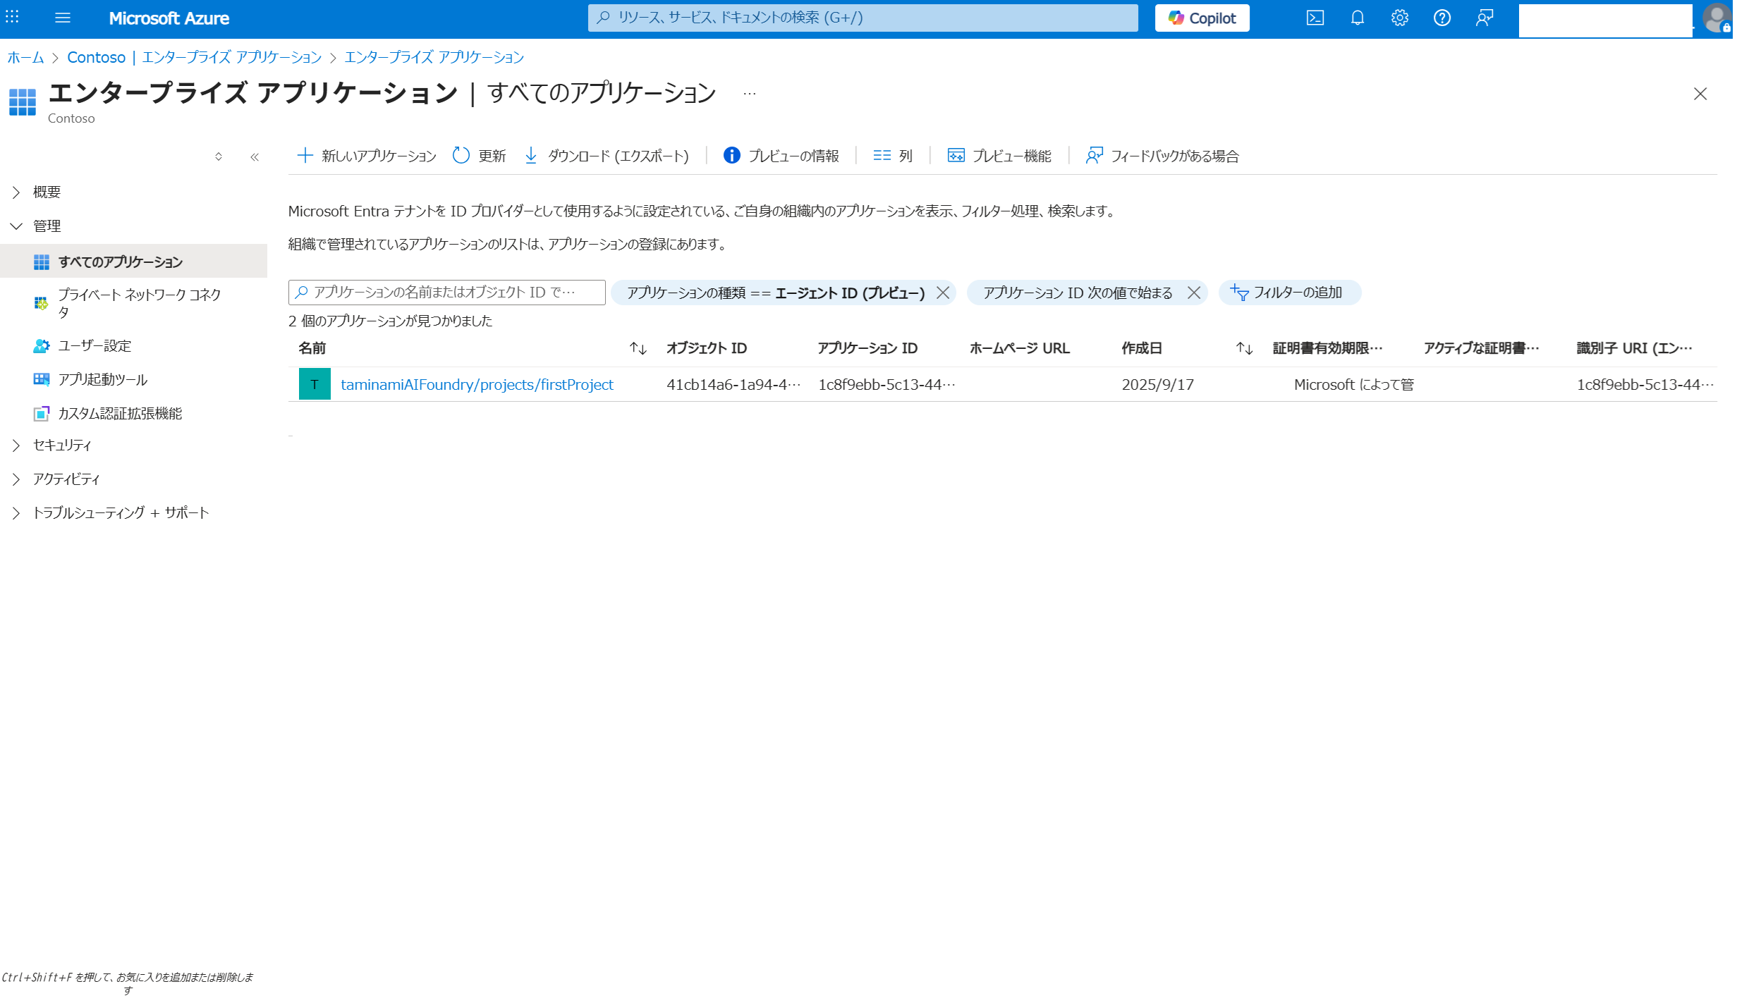Select ユーザー設定 in the sidebar menu

pos(95,346)
